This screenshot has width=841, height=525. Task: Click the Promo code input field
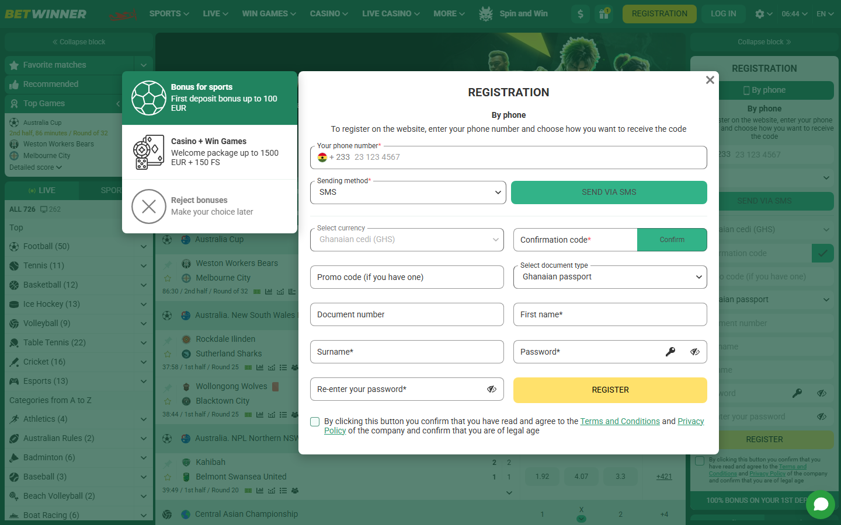tap(407, 277)
